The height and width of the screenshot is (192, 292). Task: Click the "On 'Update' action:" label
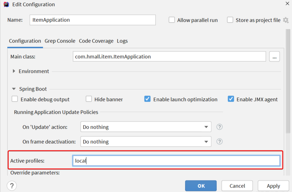pyautogui.click(x=45, y=127)
